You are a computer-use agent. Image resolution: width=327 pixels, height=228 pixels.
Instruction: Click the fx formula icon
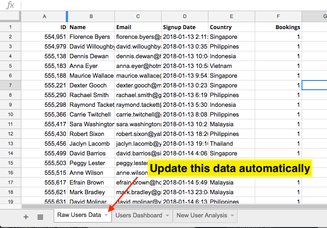click(10, 5)
